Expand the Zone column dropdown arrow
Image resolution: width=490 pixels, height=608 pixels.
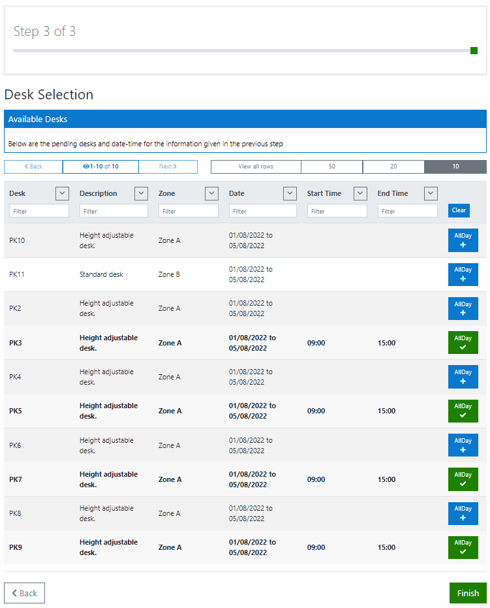click(x=211, y=193)
